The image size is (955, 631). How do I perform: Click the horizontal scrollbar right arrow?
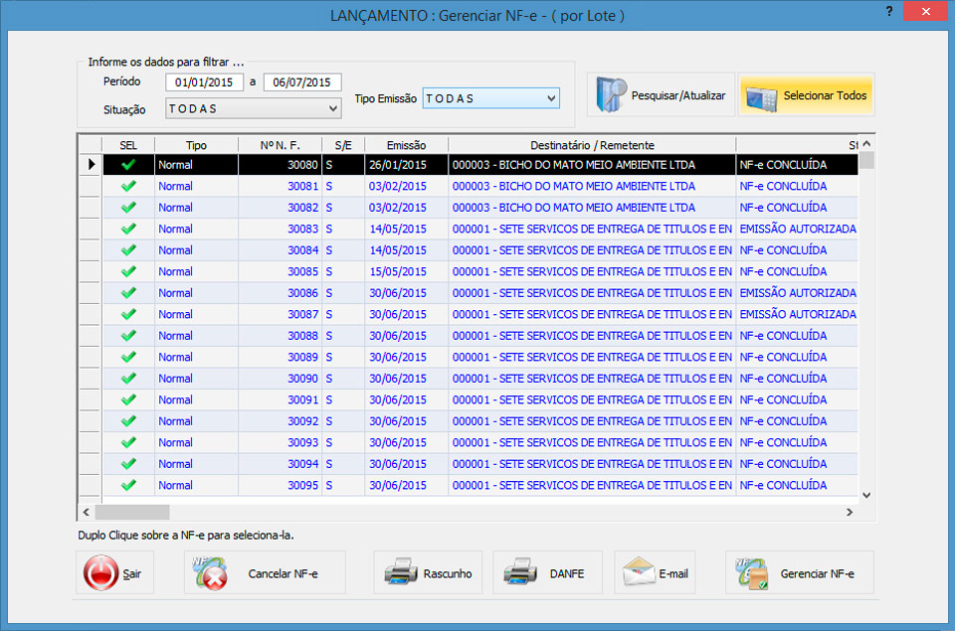pyautogui.click(x=850, y=512)
